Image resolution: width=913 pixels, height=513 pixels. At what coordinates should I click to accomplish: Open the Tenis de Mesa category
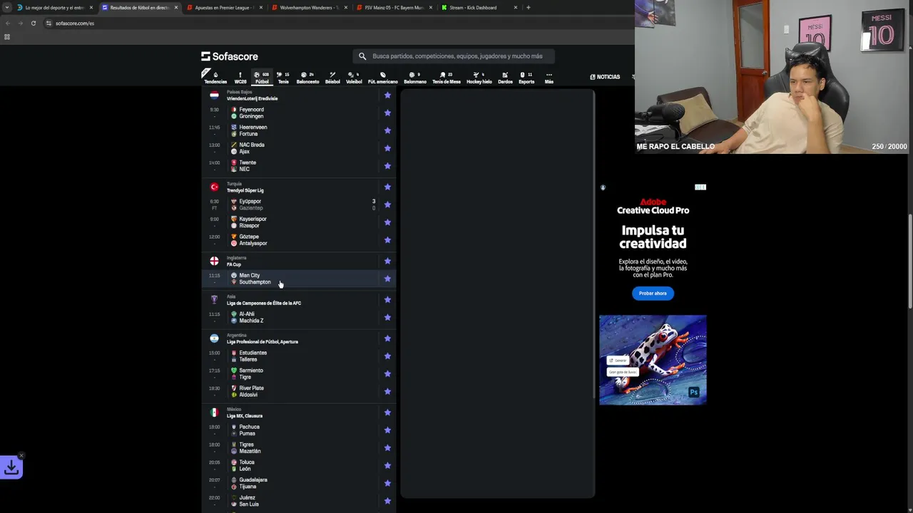pos(447,78)
